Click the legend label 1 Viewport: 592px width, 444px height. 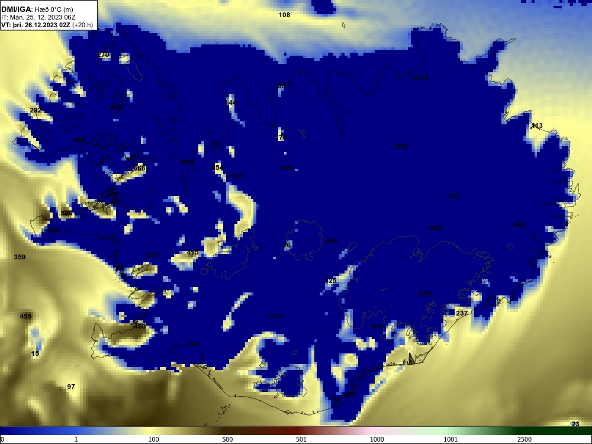(76, 439)
